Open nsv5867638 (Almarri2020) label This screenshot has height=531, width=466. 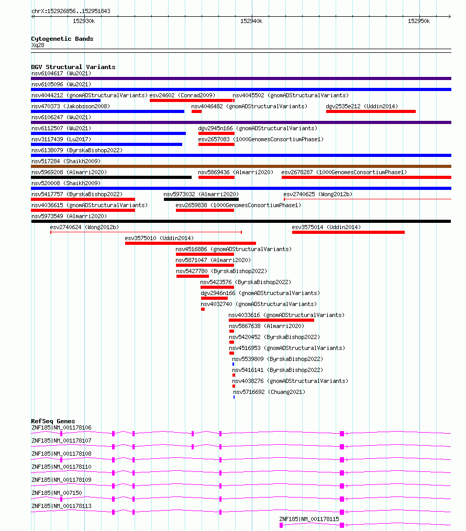point(267,326)
